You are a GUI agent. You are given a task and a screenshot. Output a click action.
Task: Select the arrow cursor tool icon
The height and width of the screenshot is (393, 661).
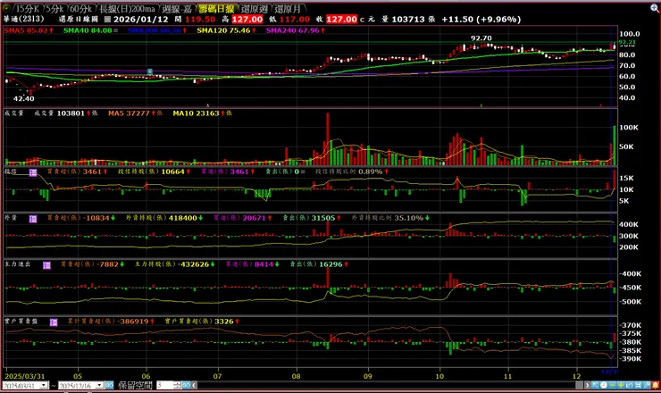coord(595,385)
